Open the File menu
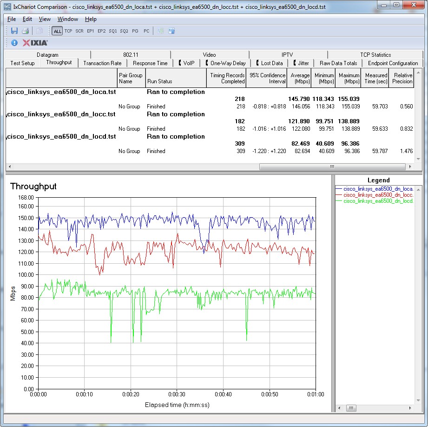 [x=12, y=19]
